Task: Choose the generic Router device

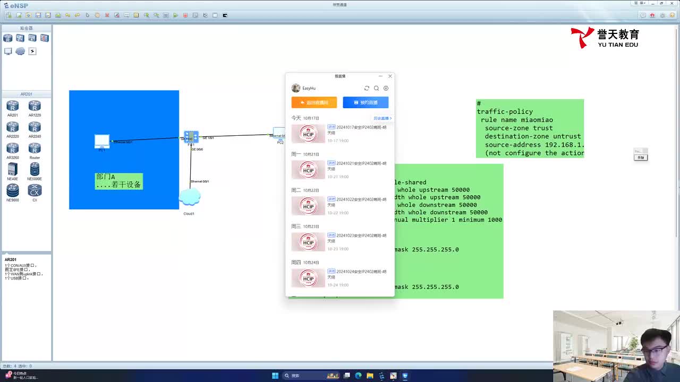Action: (35, 150)
